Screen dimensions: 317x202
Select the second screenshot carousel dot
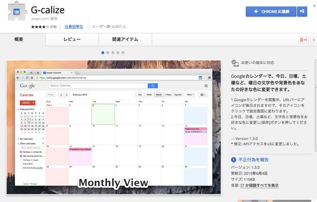[x=108, y=53]
